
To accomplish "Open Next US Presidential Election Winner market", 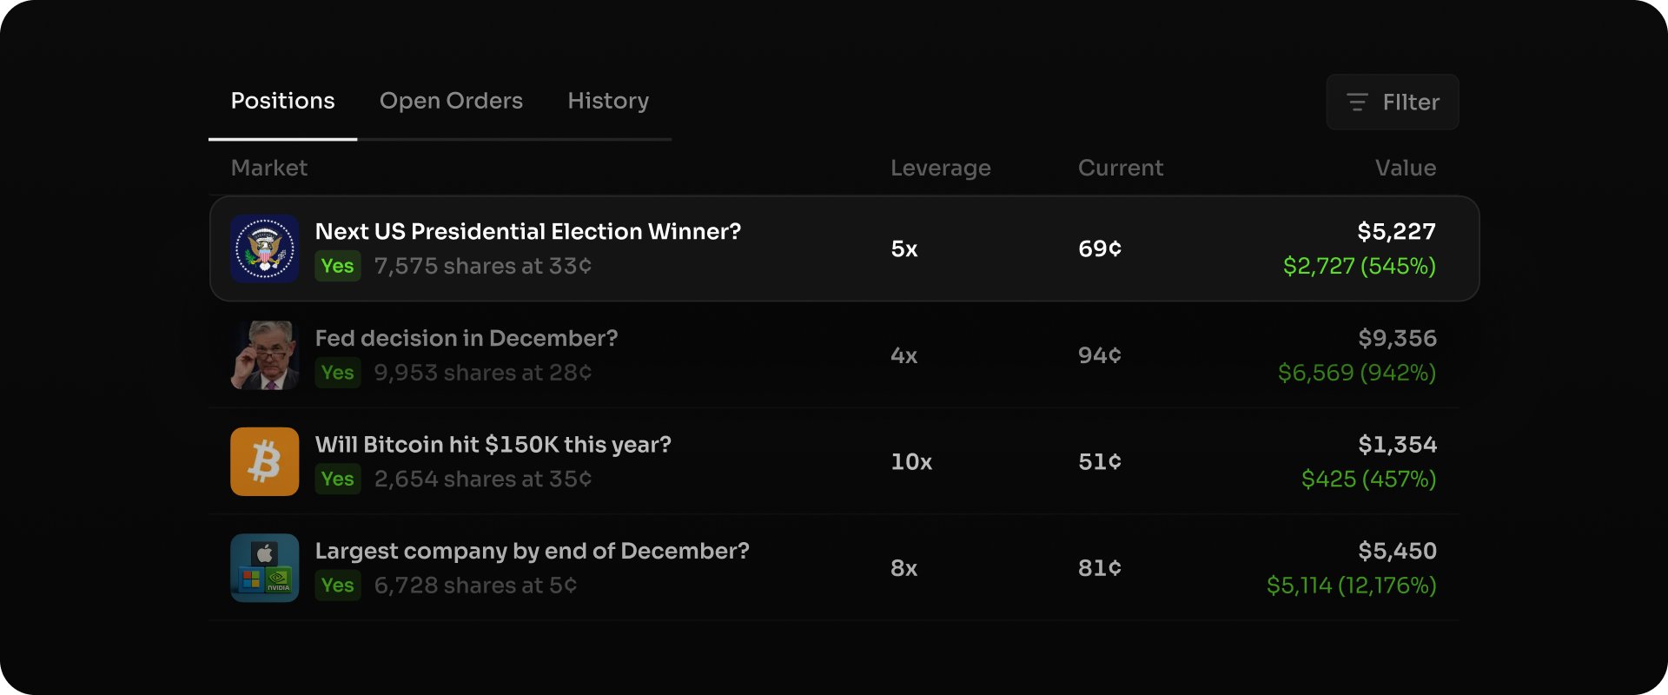I will coord(528,231).
